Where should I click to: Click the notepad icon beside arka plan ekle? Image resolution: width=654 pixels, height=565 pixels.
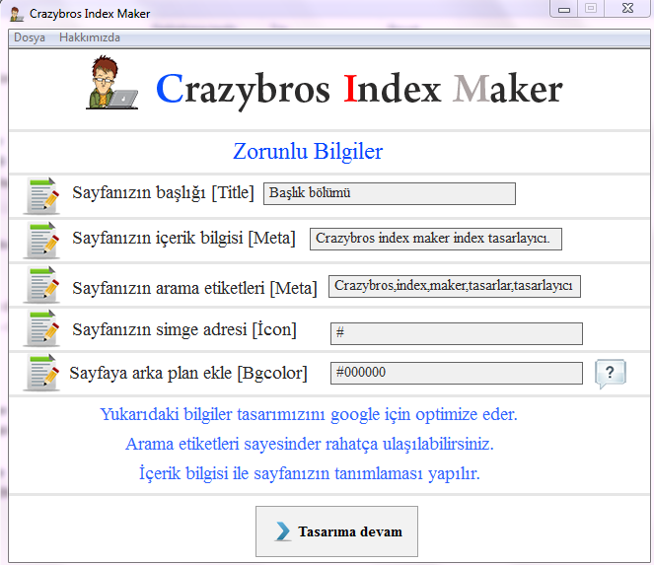(x=42, y=373)
